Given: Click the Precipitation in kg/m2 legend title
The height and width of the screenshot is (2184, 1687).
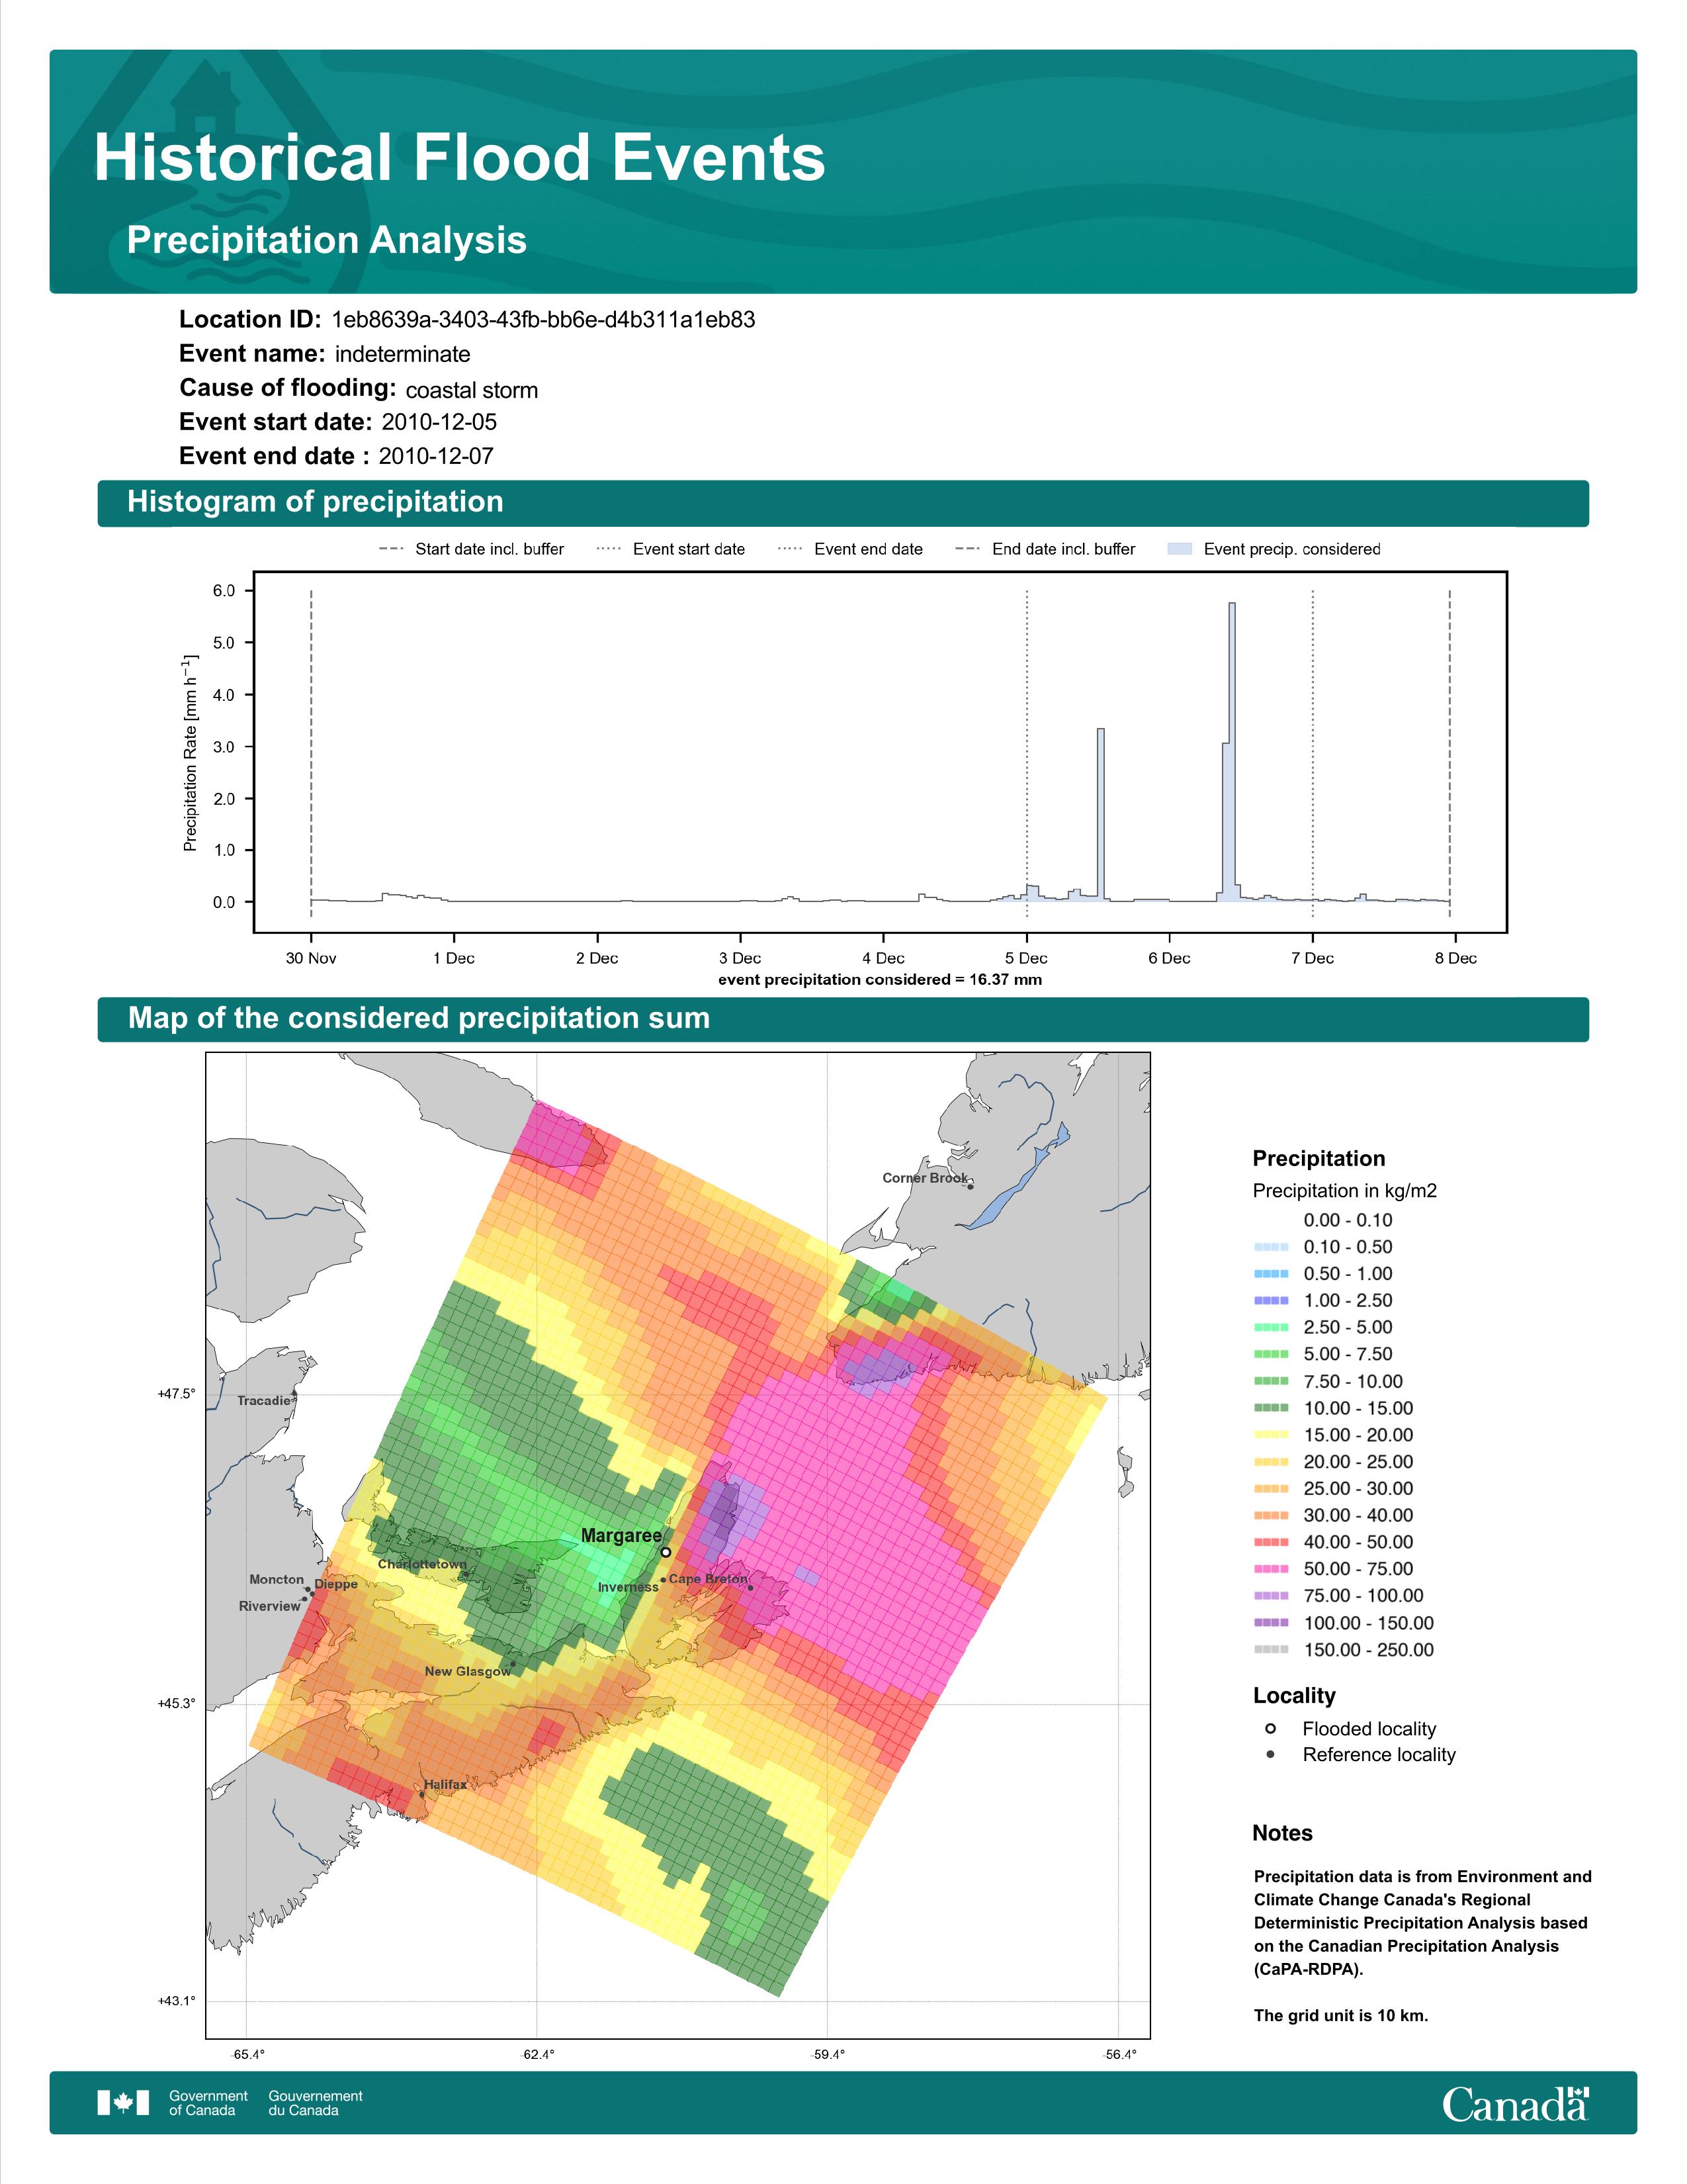Looking at the screenshot, I should coord(1344,1191).
